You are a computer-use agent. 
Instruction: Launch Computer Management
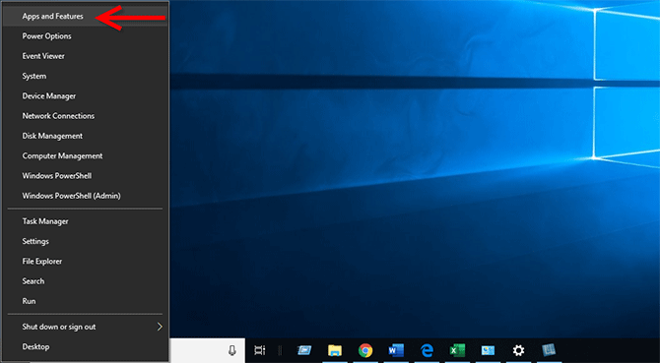pyautogui.click(x=86, y=155)
